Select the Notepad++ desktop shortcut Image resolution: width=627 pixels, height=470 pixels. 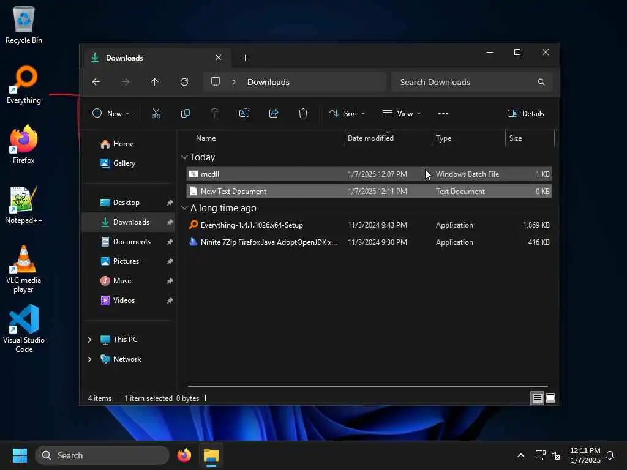[x=24, y=204]
